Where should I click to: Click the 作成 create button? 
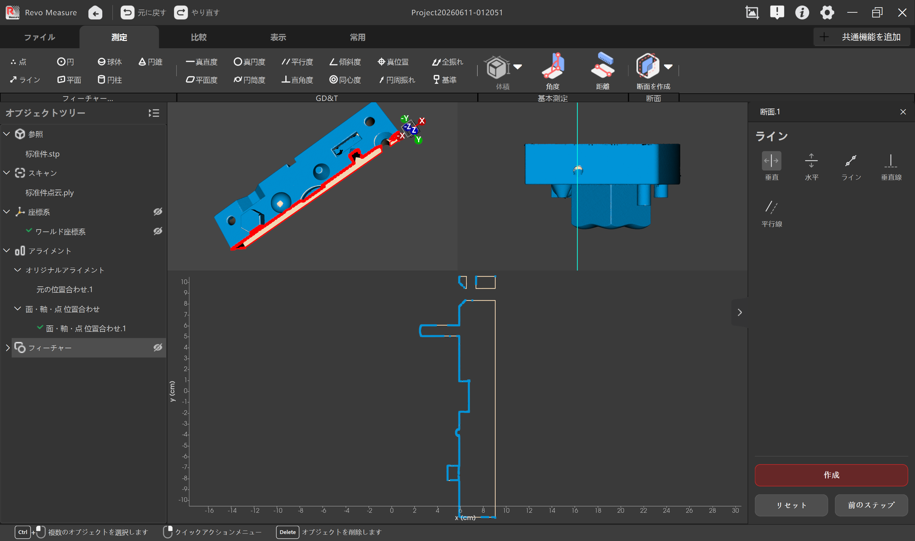[x=831, y=475]
